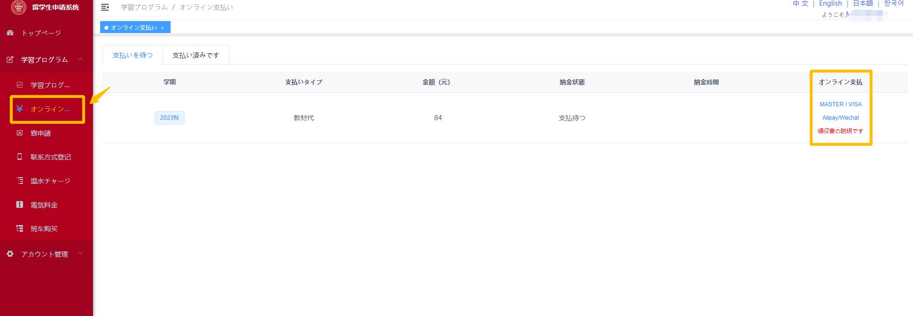Click the hamburger sidebar collapse icon
Screen dimensions: 913x316
click(105, 7)
